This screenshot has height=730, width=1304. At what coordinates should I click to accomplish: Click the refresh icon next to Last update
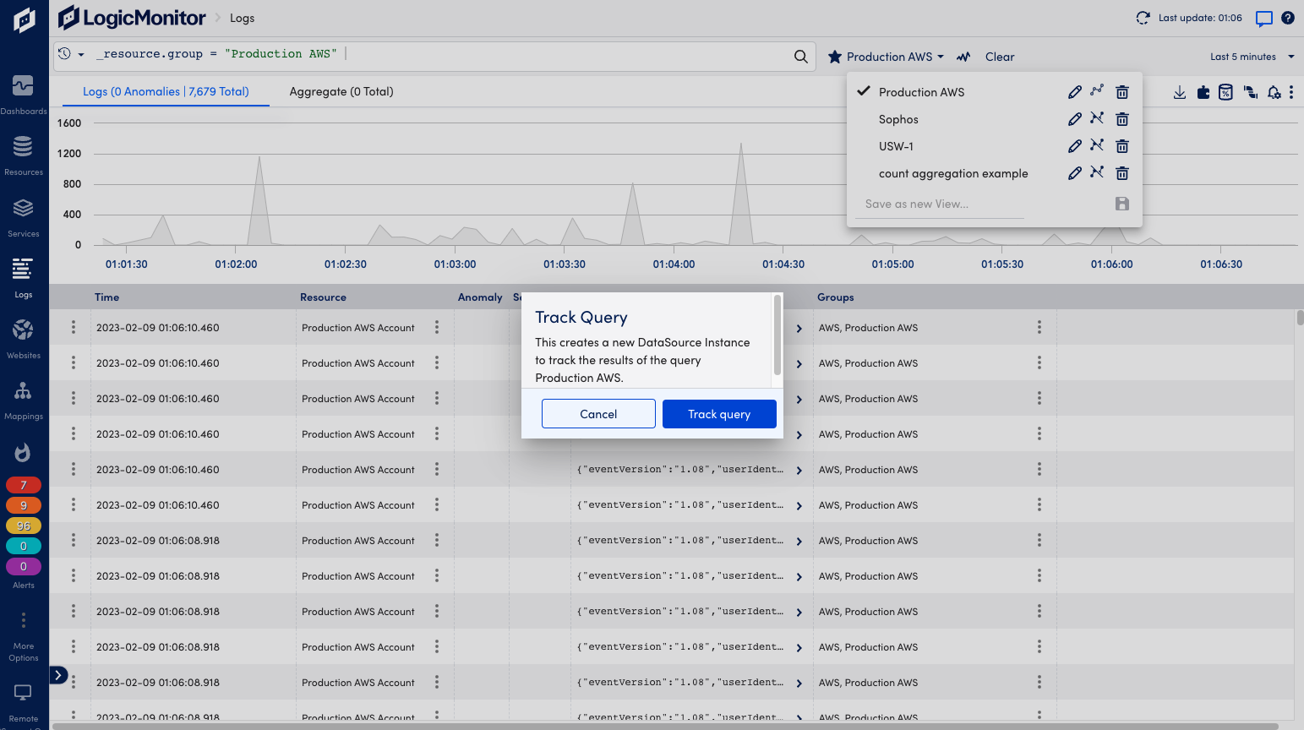(x=1143, y=16)
